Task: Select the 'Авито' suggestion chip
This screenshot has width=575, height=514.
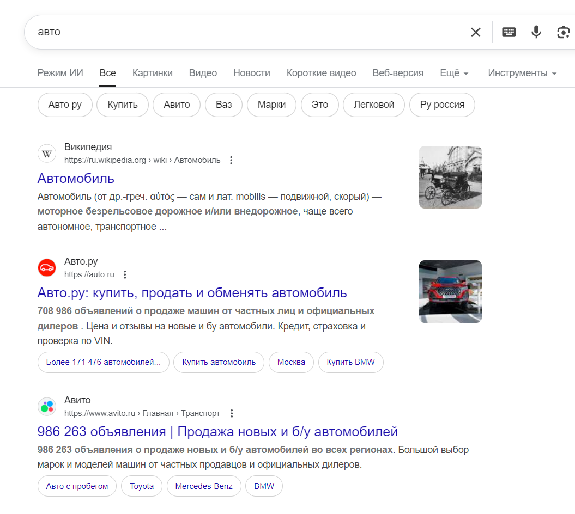Action: 177,105
